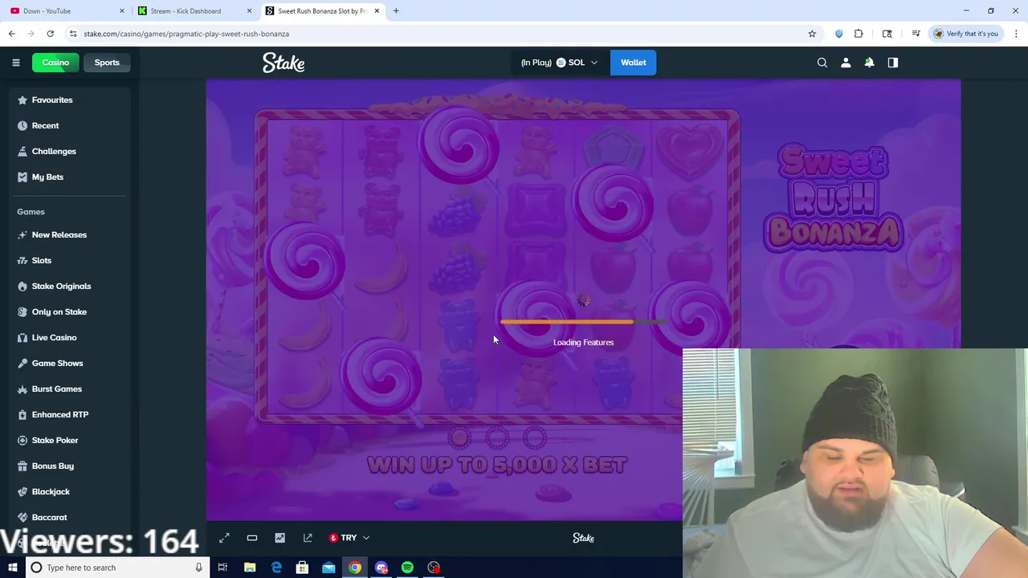Switch to theatre mode view
The width and height of the screenshot is (1028, 578).
pos(252,538)
